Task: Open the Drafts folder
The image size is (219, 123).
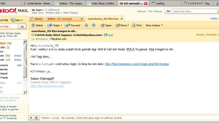Action: click(2, 47)
